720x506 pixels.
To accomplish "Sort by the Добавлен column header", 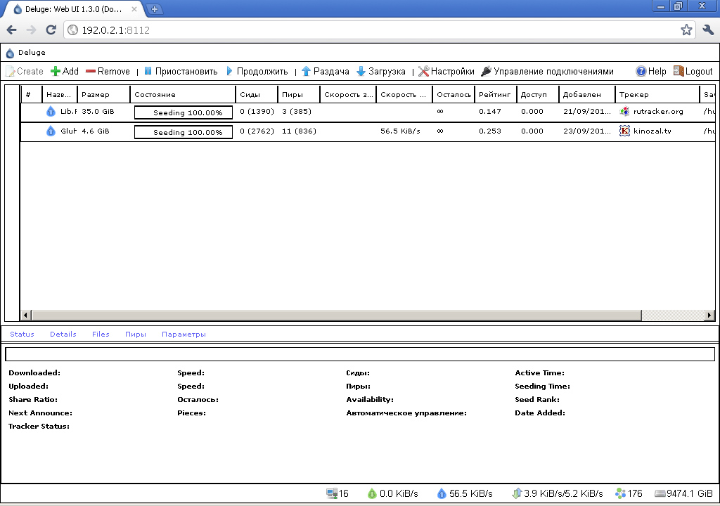I will 587,95.
